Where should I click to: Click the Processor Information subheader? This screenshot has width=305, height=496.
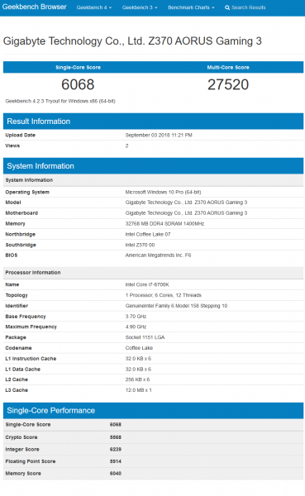(33, 272)
